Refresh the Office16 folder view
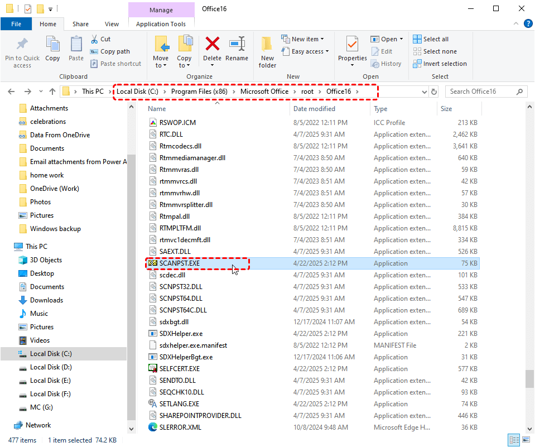The height and width of the screenshot is (447, 535). (x=434, y=92)
